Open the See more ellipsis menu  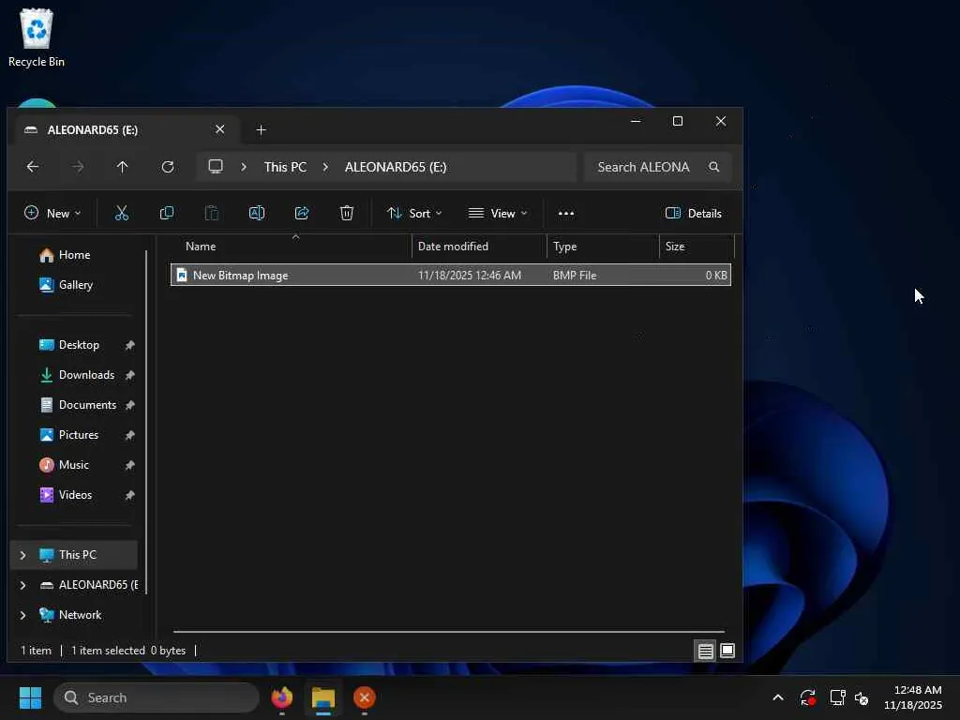(x=566, y=213)
